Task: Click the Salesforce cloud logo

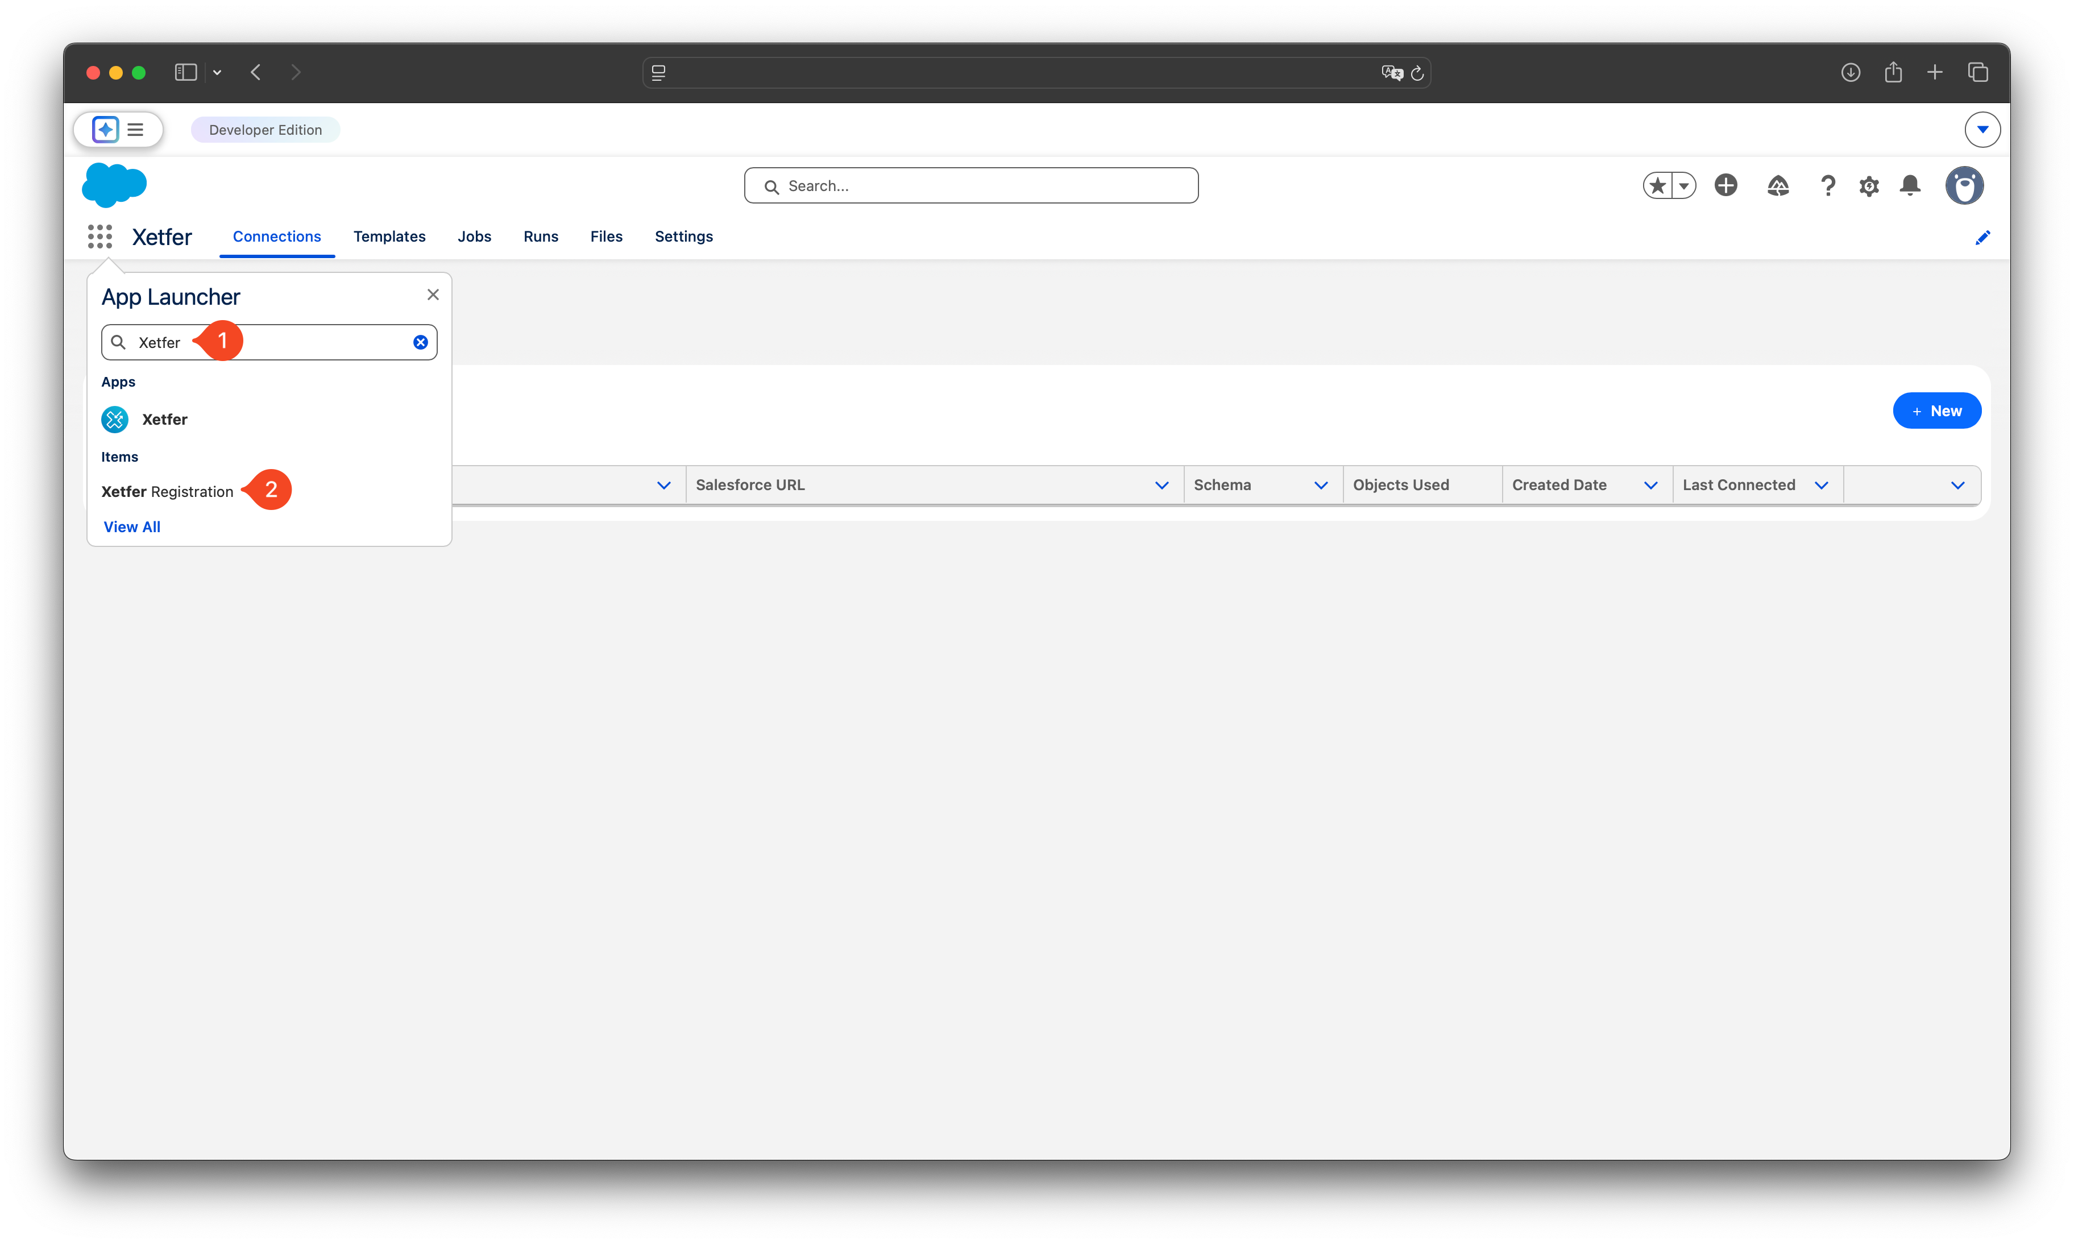Action: click(x=114, y=184)
